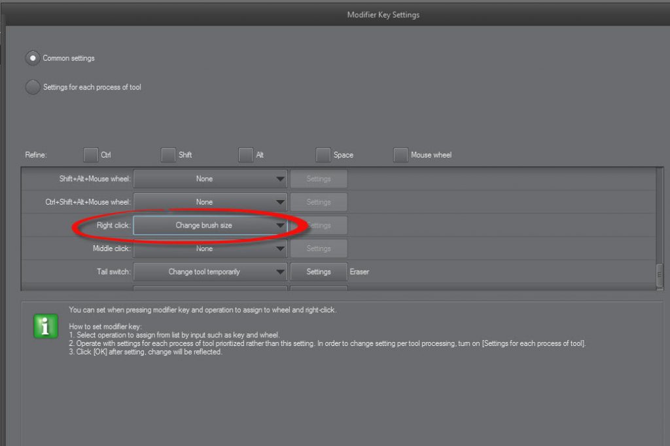The image size is (670, 446).
Task: Click Settings button next to Tail switch
Action: tap(319, 272)
